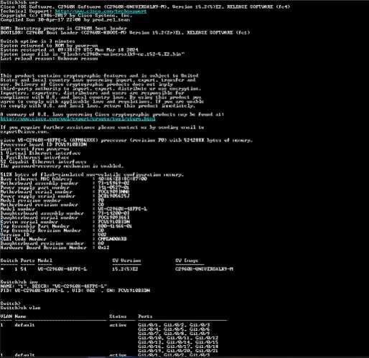The width and height of the screenshot is (369, 358).
Task: Click the 'Hardware Board Revision Number' row
Action: coord(55,248)
